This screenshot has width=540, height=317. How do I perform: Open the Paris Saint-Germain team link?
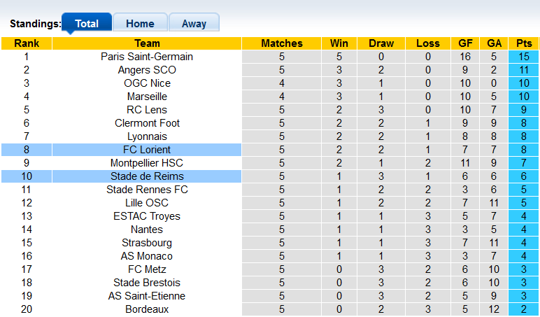[x=147, y=57]
